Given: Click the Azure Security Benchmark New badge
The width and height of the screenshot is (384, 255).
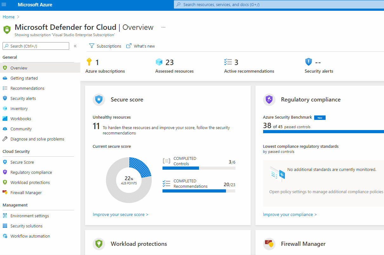Looking at the screenshot, I should click(320, 118).
